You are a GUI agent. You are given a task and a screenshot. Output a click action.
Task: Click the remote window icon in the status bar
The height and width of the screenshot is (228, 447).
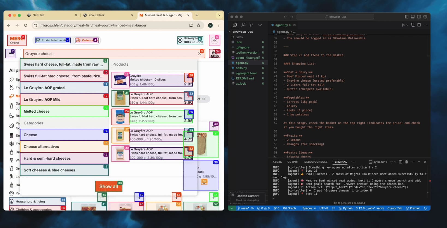tap(232, 208)
